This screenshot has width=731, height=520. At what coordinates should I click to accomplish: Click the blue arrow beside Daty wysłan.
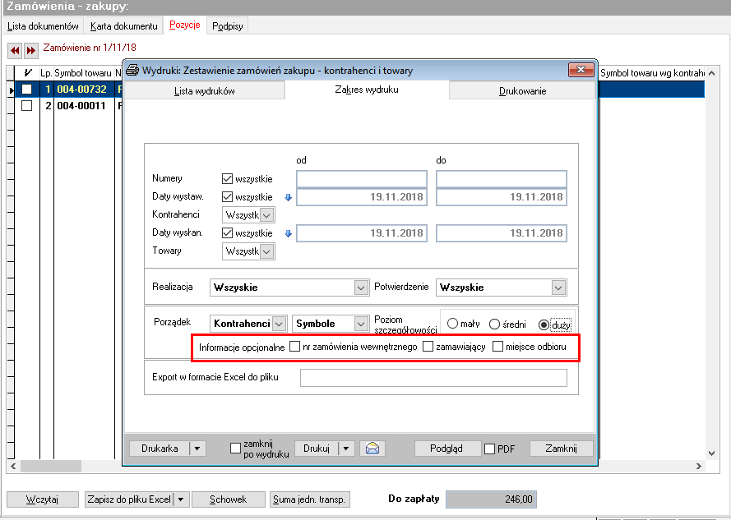click(x=288, y=233)
